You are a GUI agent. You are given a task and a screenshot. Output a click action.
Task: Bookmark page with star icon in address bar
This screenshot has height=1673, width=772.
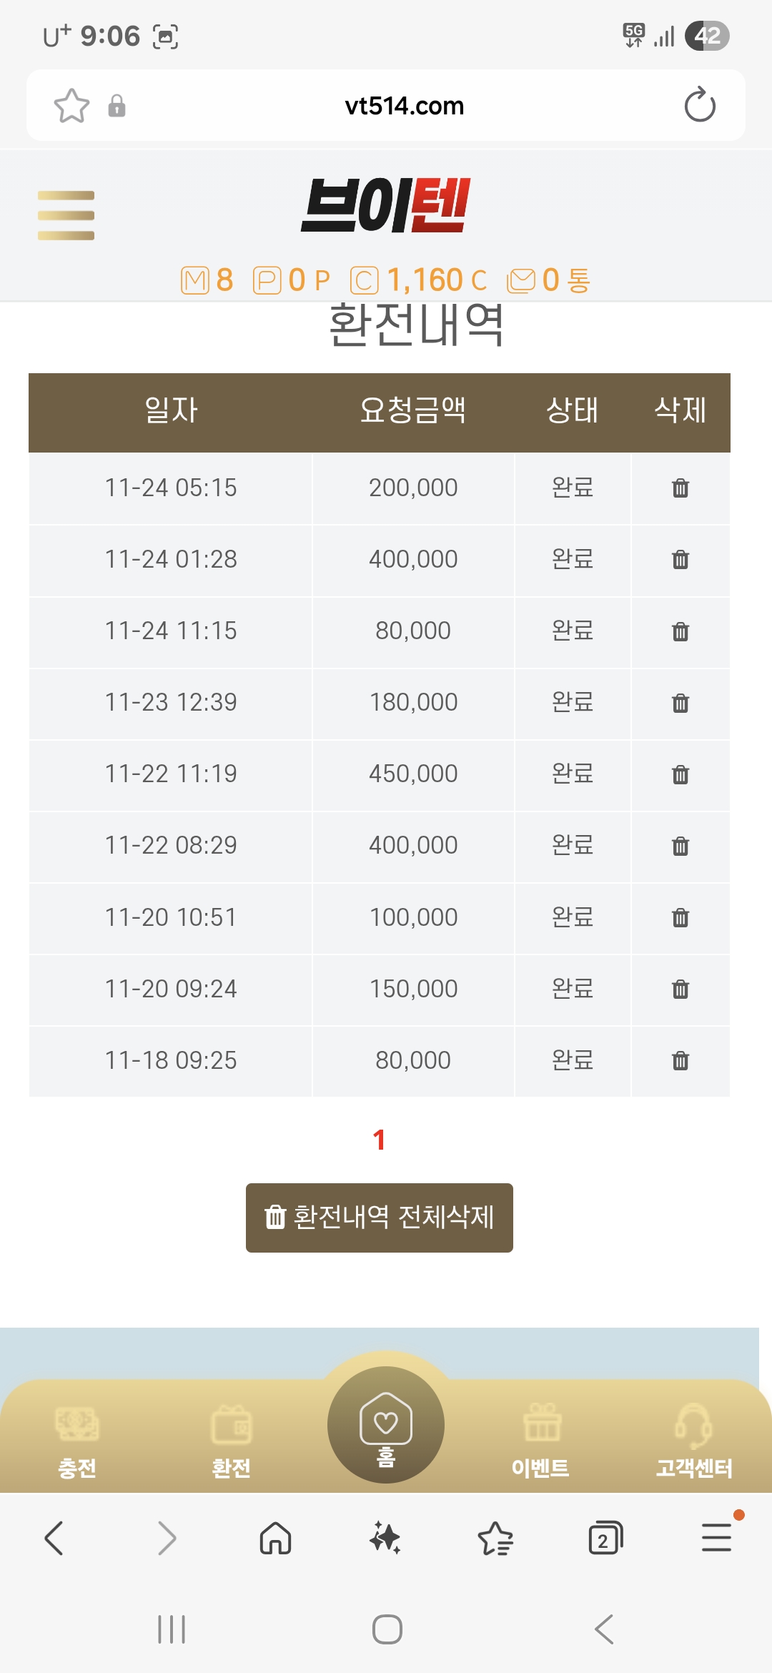pos(71,106)
